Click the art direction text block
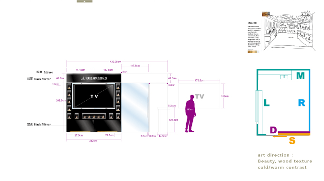Viewport: 324px width, 181px height. [285, 161]
